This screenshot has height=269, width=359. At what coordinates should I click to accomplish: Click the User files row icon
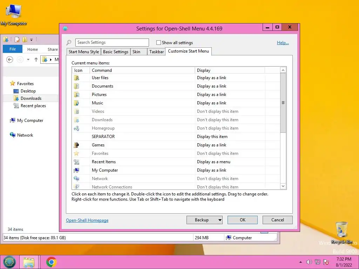(76, 78)
